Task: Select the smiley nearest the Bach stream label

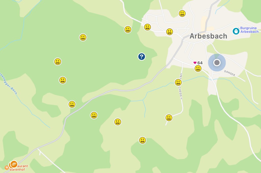Action: click(x=63, y=80)
